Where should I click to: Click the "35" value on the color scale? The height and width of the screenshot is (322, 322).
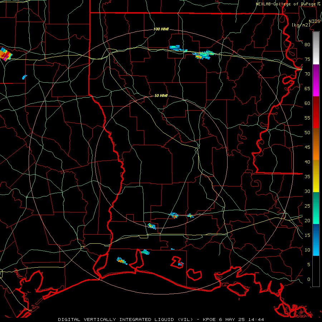pos(307,177)
